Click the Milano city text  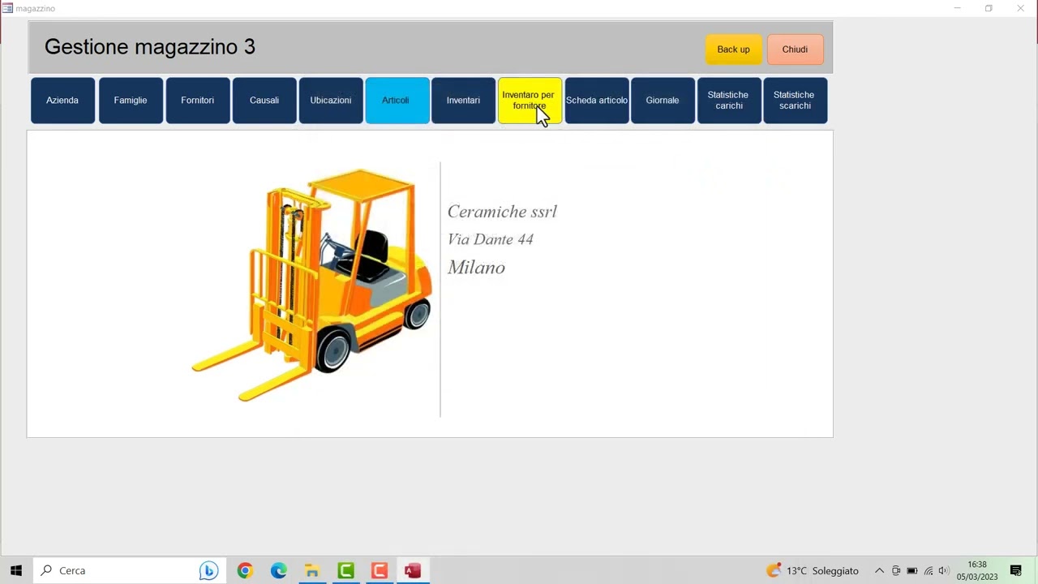pos(476,268)
